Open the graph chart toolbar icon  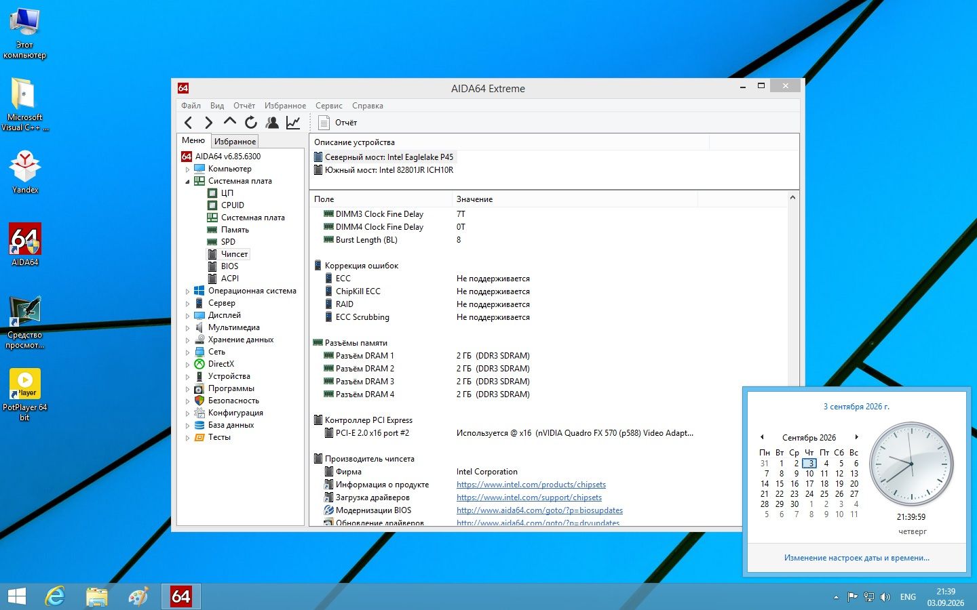coord(293,123)
